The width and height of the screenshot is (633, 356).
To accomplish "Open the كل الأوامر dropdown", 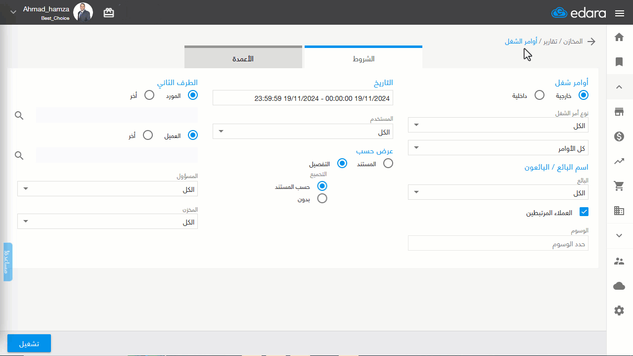I will coord(498,148).
